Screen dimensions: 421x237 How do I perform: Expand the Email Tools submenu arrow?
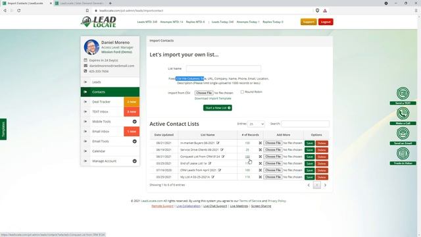pyautogui.click(x=134, y=142)
